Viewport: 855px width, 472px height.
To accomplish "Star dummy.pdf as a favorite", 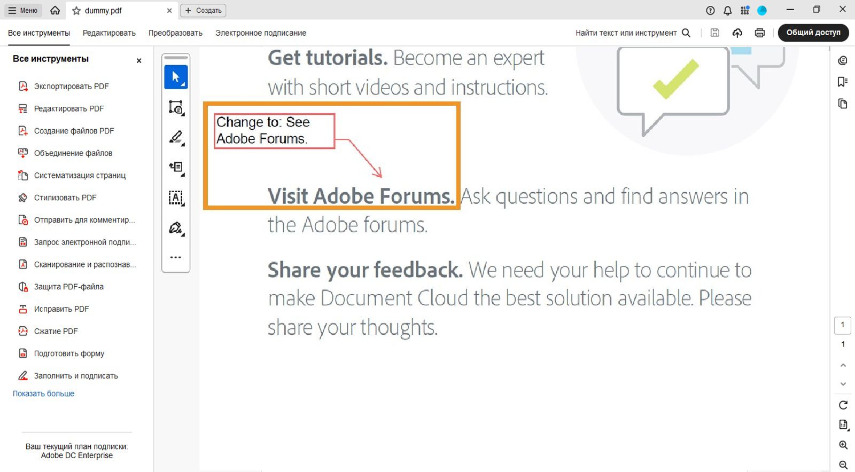I will click(76, 11).
